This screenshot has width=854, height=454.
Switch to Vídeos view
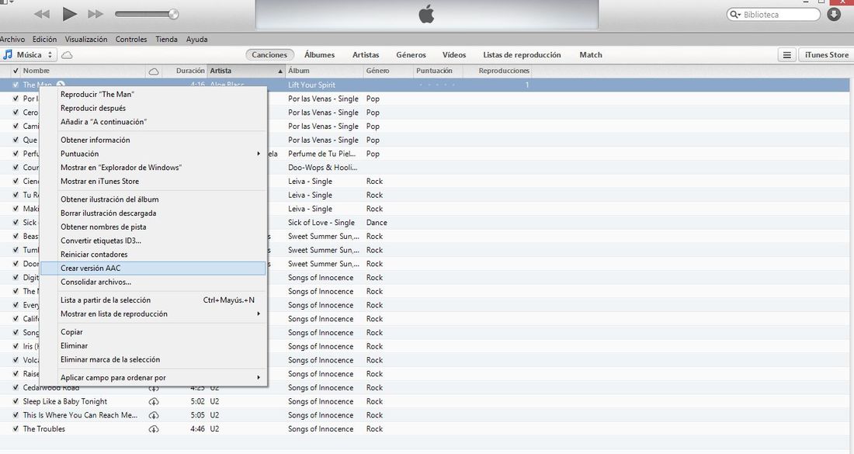click(x=454, y=55)
